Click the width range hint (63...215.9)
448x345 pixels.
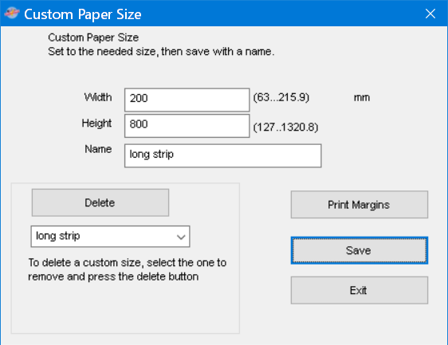(281, 97)
